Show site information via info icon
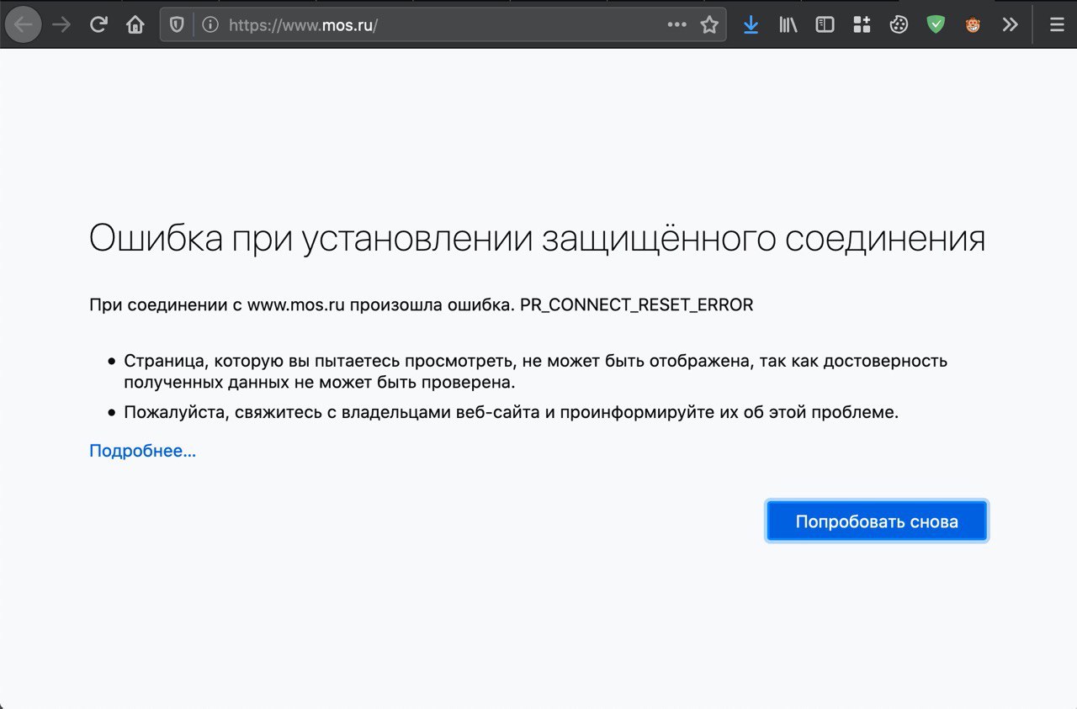The width and height of the screenshot is (1077, 709). point(210,24)
